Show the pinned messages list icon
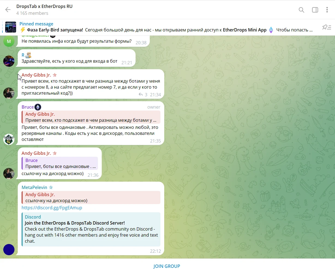Viewport: 335px width, 273px height. coord(327,27)
